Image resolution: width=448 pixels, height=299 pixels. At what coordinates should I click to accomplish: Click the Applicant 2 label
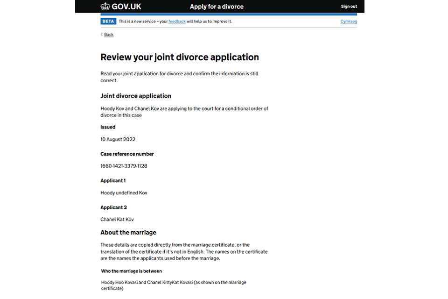(113, 207)
